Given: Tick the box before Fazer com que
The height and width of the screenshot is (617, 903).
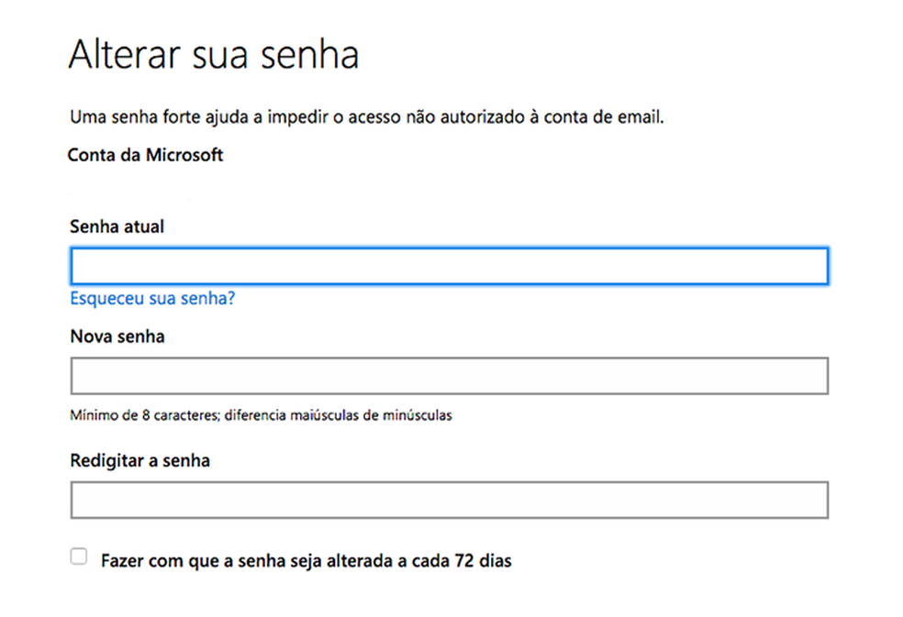Looking at the screenshot, I should pos(79,556).
